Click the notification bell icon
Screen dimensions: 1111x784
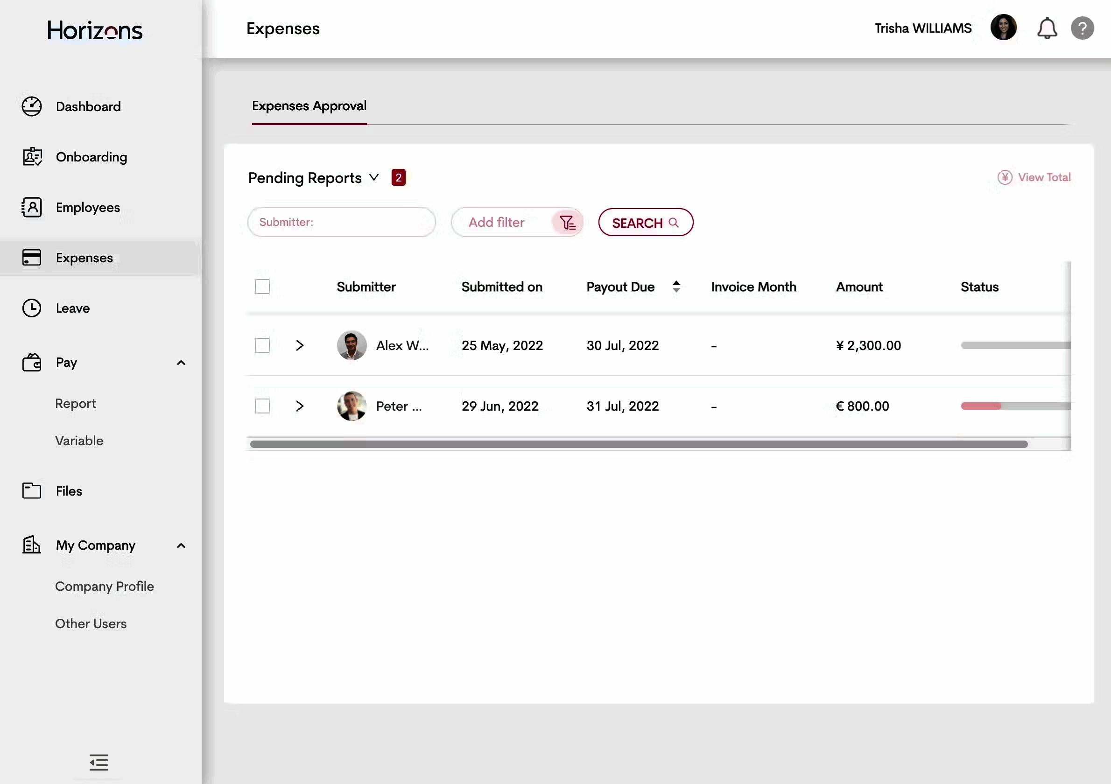pyautogui.click(x=1046, y=28)
